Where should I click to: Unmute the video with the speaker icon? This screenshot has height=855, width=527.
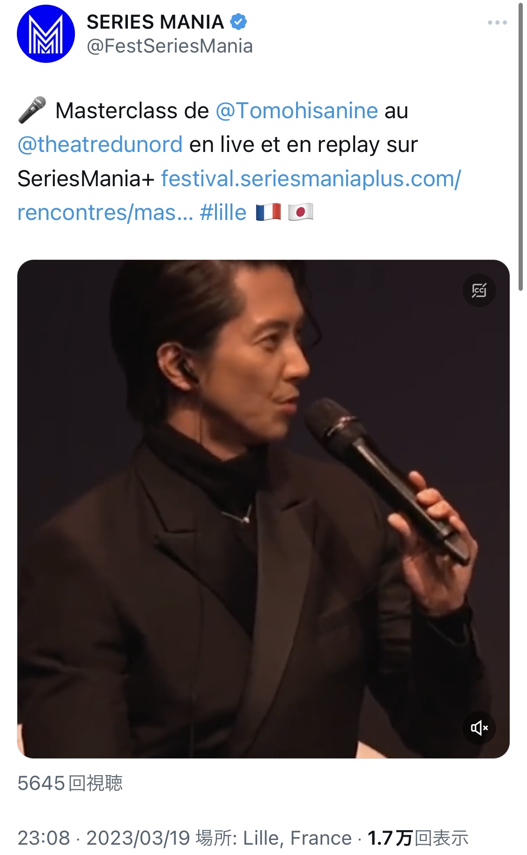479,727
